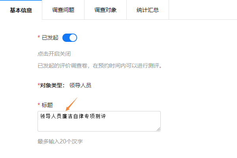
Task: Click the 已发起 field label
Action: pyautogui.click(x=50, y=38)
